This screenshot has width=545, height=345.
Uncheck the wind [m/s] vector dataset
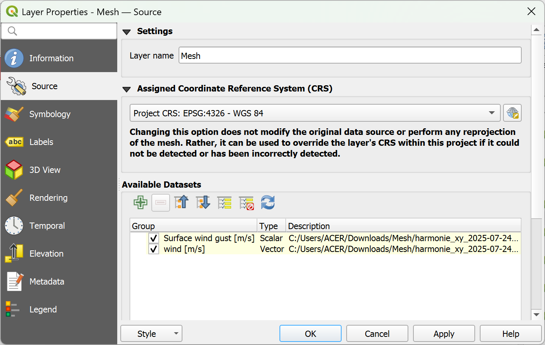click(x=154, y=249)
